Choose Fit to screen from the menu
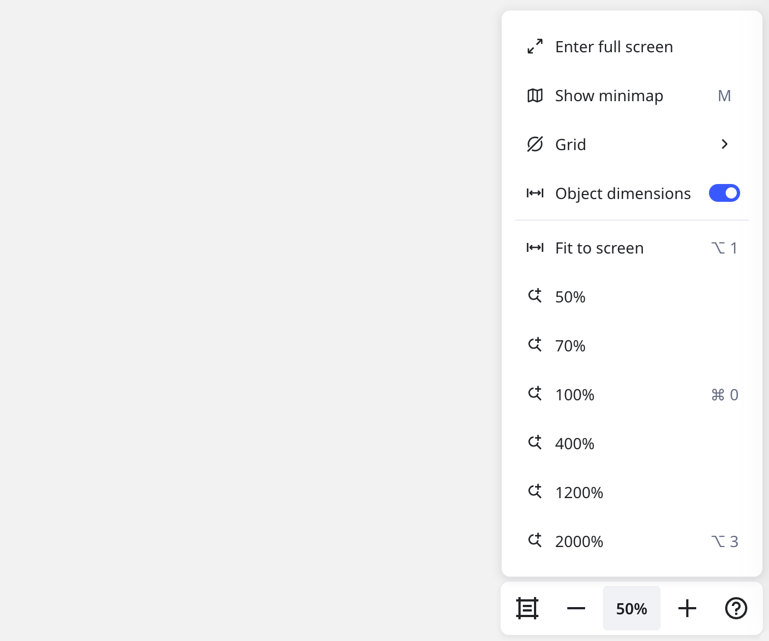769x641 pixels. click(599, 248)
